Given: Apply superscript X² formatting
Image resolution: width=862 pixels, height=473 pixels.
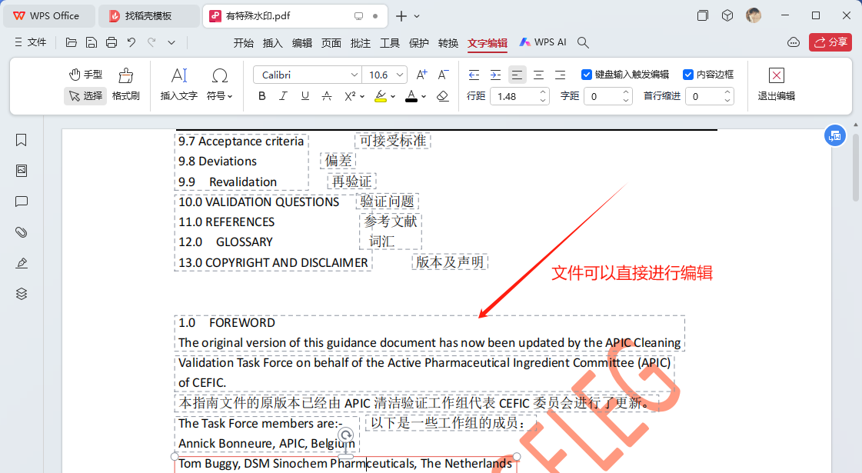Looking at the screenshot, I should pos(350,96).
